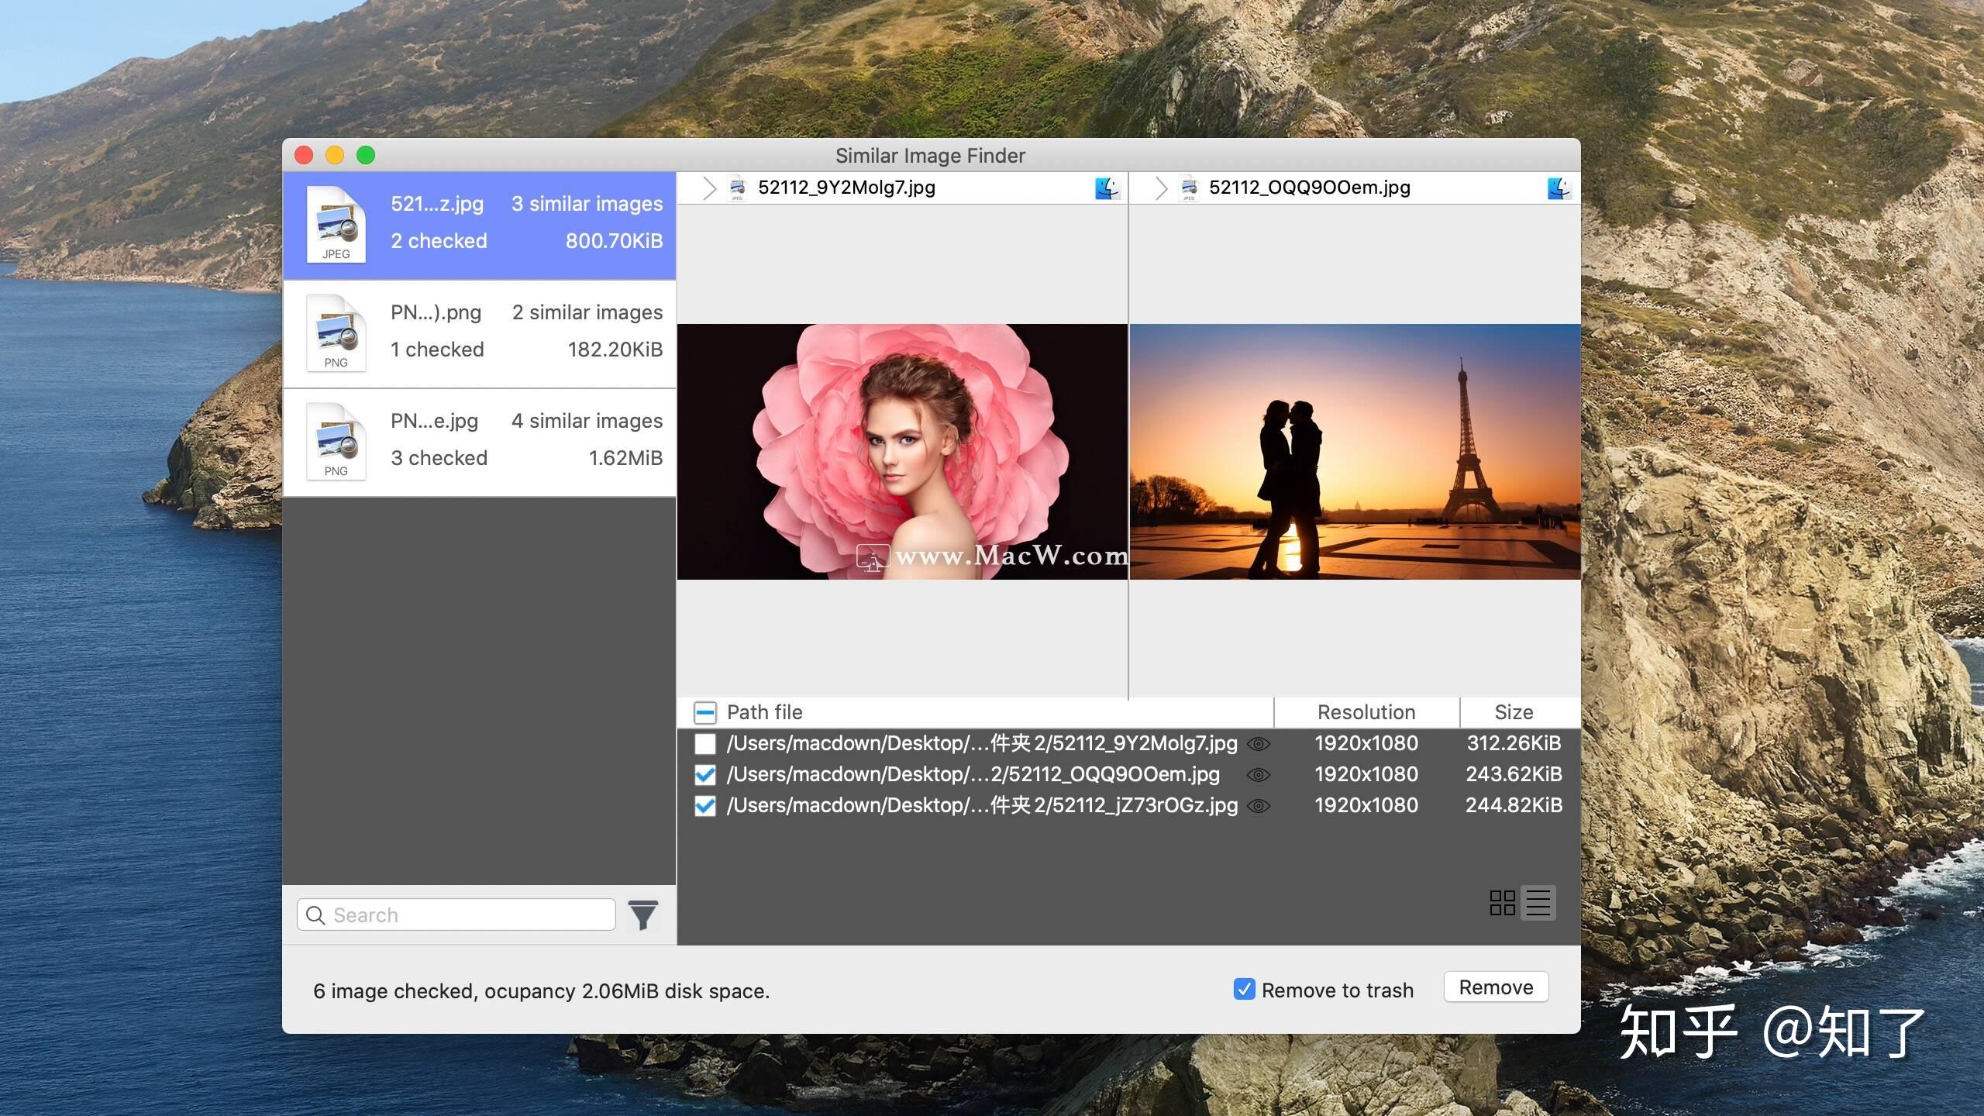Preview 52112_jZ73rOGz.jpg with the eye icon
Screen dimensions: 1984x1116
(1259, 806)
